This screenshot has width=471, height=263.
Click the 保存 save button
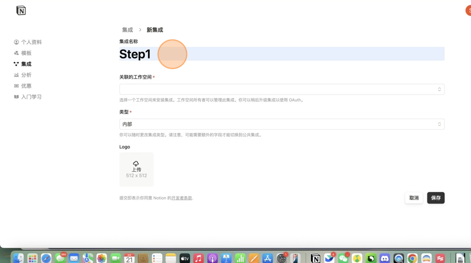click(x=436, y=198)
